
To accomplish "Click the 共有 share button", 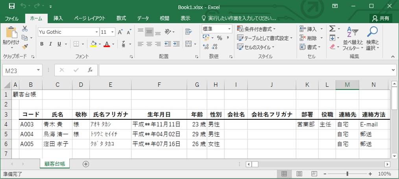I will pos(381,18).
